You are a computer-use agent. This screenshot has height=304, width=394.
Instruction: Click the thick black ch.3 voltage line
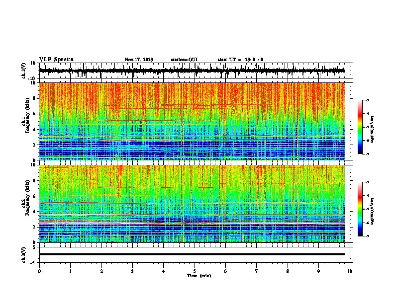(x=192, y=254)
